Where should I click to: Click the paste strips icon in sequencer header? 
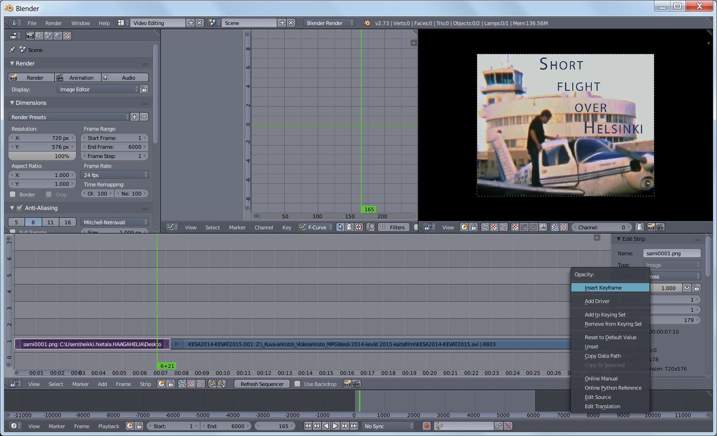point(221,384)
